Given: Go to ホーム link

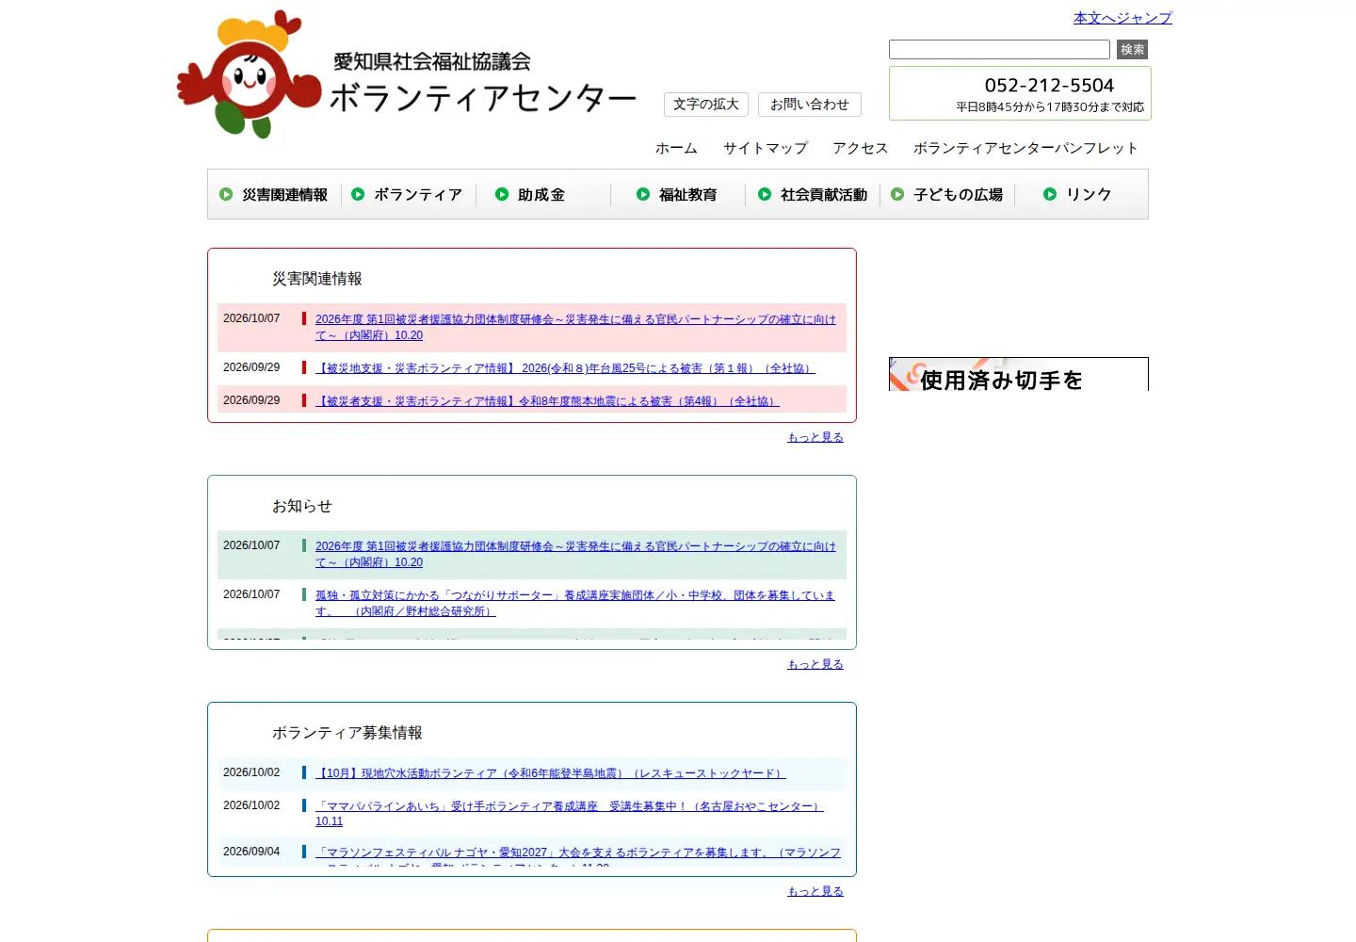Looking at the screenshot, I should coord(676,148).
